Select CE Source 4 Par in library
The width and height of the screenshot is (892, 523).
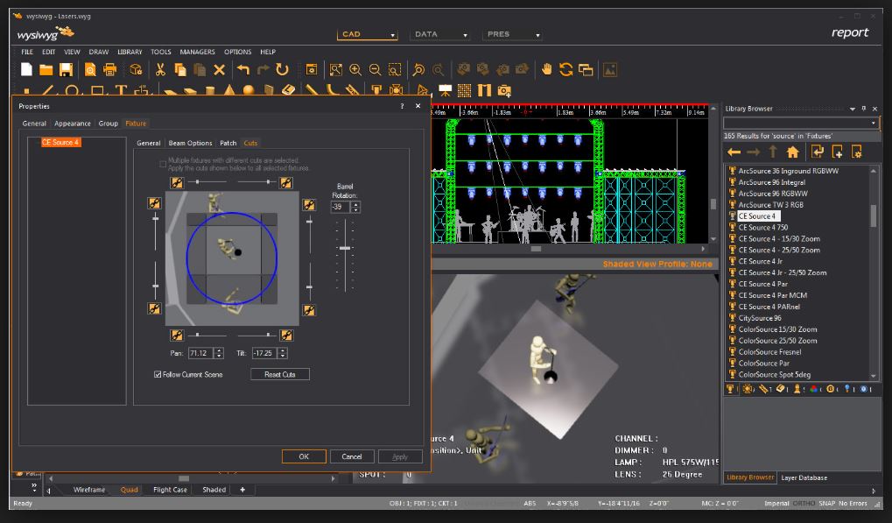(x=762, y=284)
